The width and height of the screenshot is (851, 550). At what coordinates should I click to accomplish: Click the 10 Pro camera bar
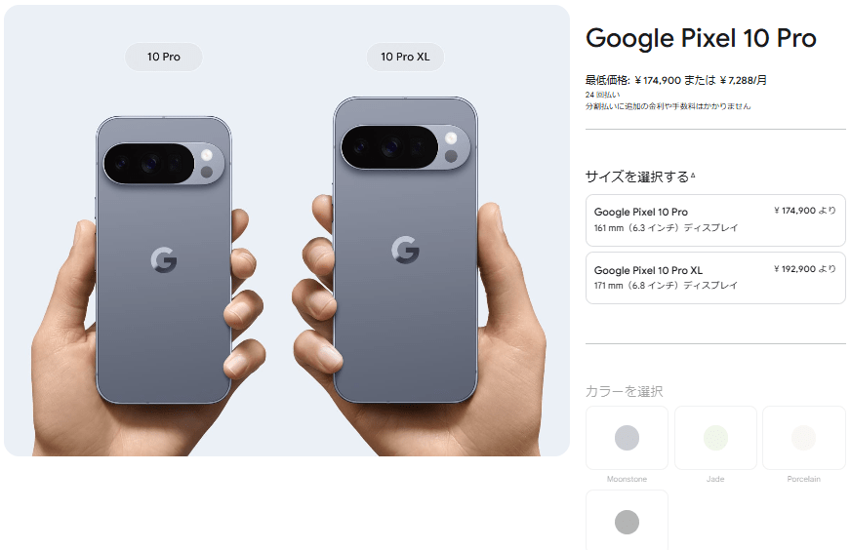(x=165, y=164)
